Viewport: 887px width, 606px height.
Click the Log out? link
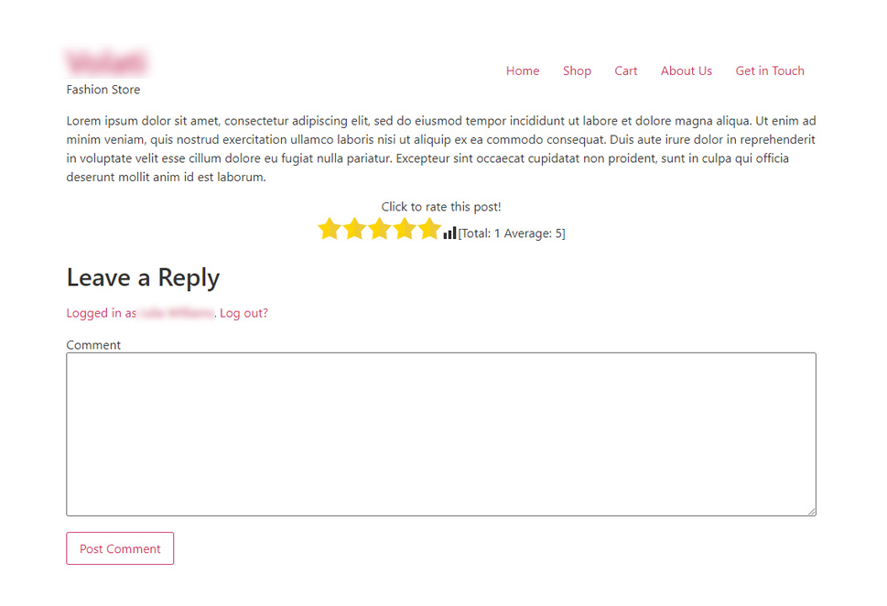pos(243,313)
